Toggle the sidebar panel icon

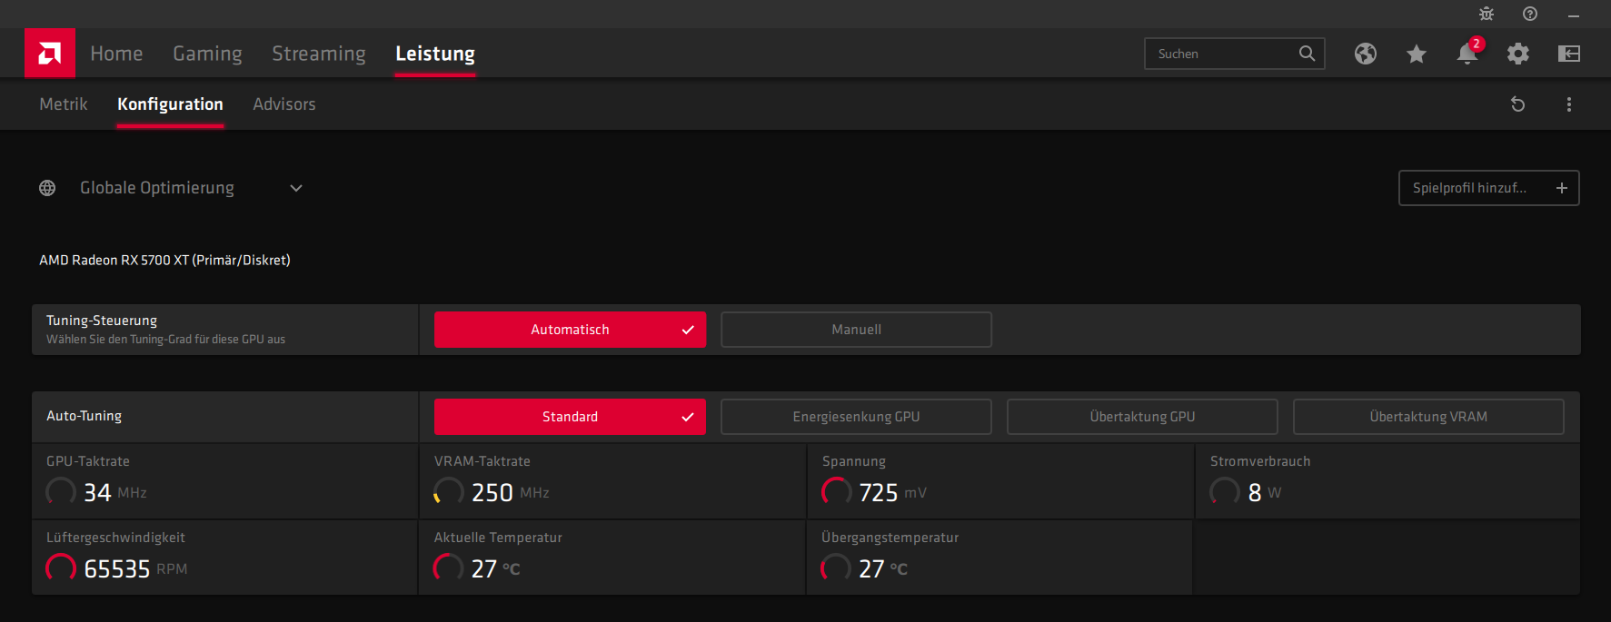pos(1569,54)
